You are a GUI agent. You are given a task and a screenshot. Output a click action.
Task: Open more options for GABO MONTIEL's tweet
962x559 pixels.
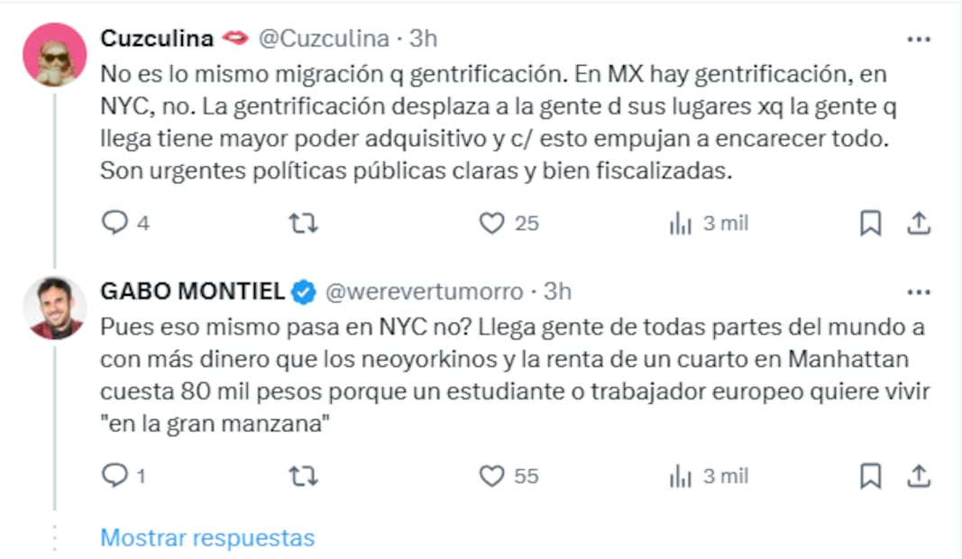[918, 292]
